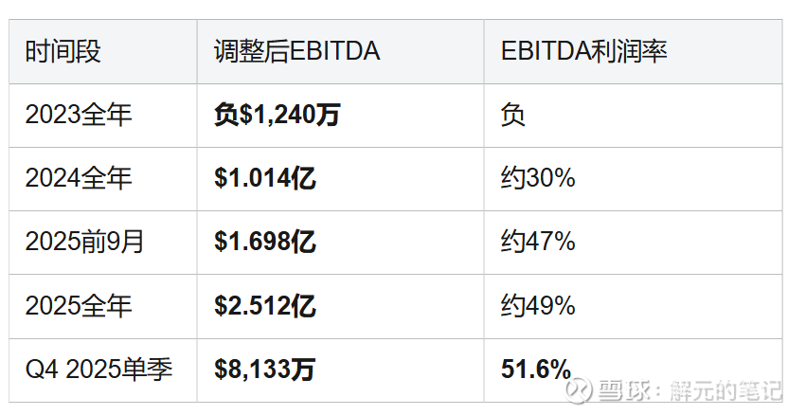Select the 2024全年 row label
Screen dimensions: 806x415
[79, 178]
